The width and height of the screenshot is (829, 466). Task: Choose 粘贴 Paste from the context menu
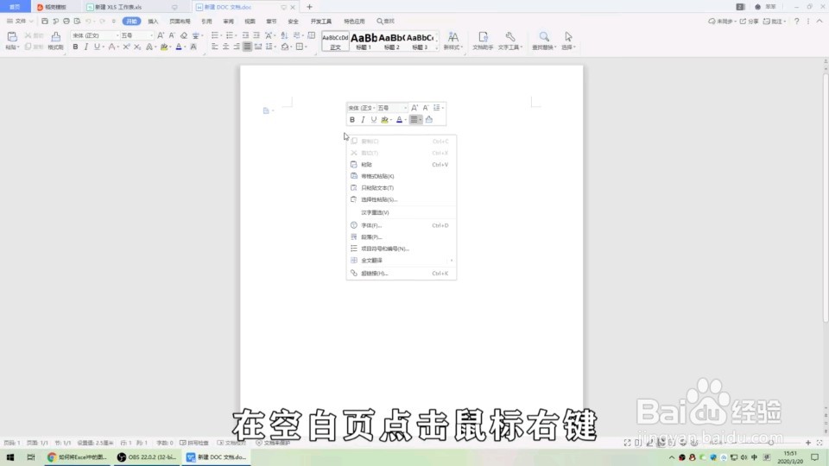coord(402,165)
